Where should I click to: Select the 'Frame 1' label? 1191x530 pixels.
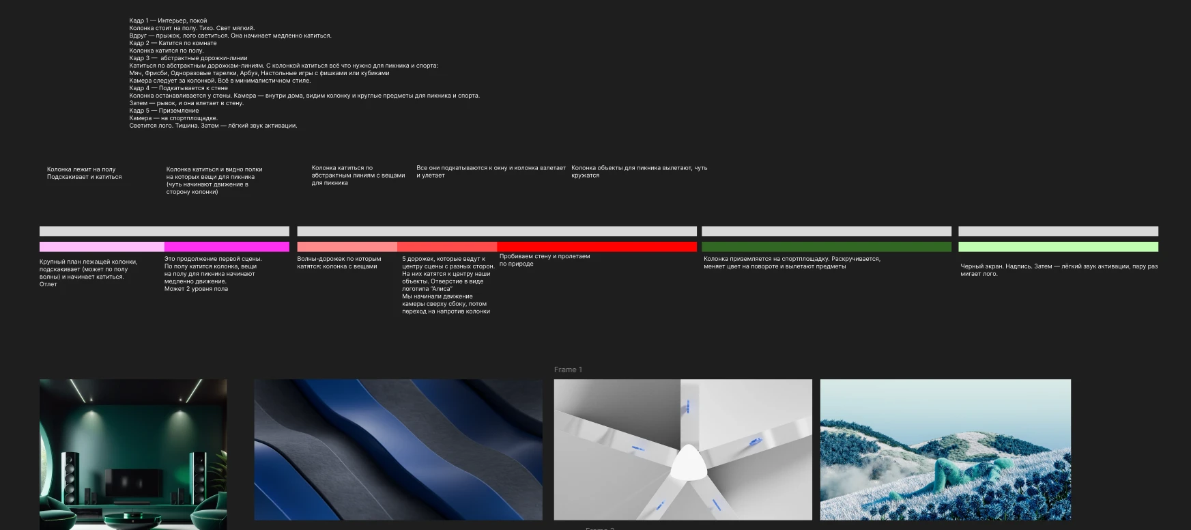point(568,369)
